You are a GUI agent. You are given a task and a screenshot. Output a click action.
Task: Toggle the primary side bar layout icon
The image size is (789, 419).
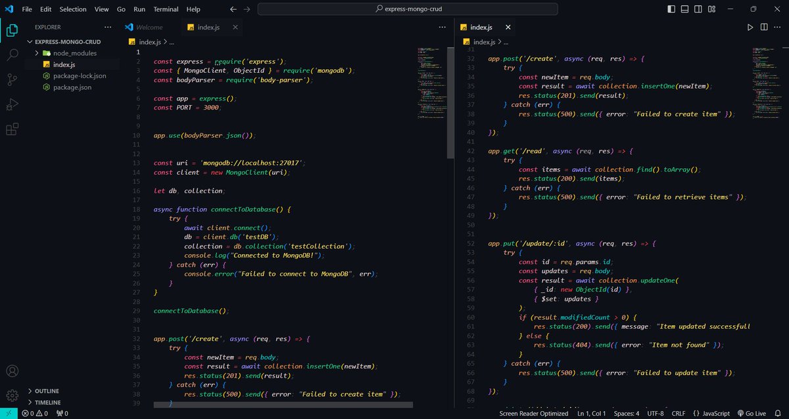[671, 9]
